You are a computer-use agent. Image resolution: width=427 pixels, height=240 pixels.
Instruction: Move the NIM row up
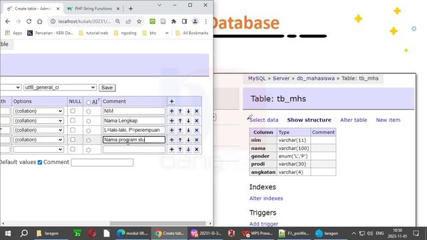click(x=180, y=111)
